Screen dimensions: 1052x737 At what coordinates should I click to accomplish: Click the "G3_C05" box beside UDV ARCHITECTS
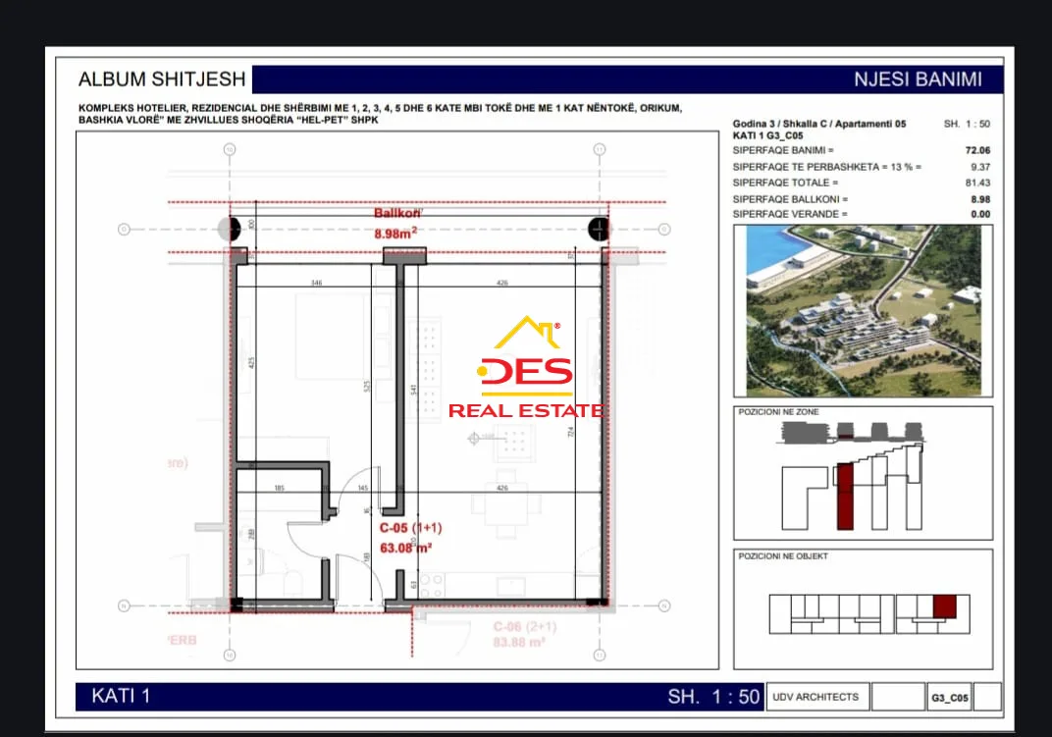pos(949,698)
